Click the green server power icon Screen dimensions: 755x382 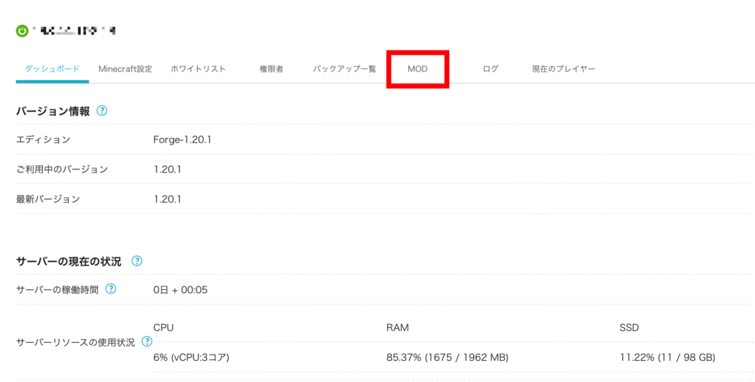tap(22, 31)
